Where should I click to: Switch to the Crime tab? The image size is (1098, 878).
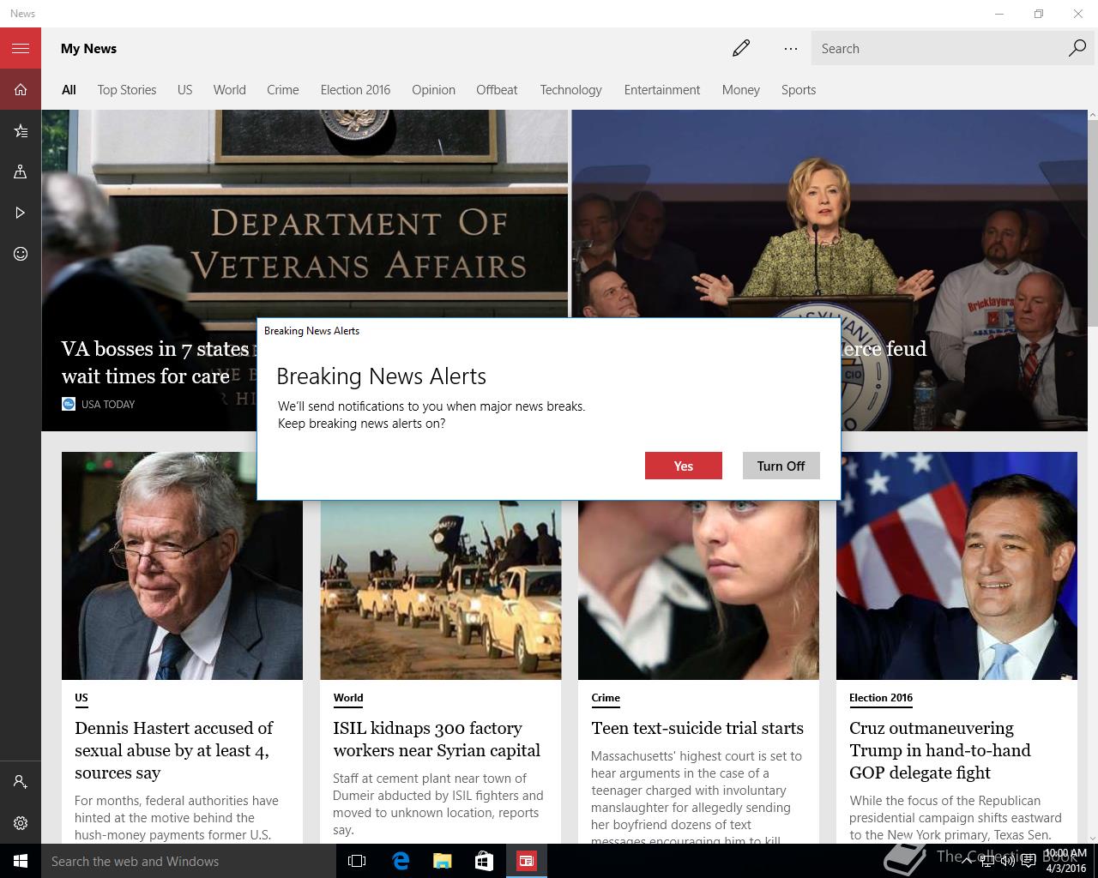[282, 89]
